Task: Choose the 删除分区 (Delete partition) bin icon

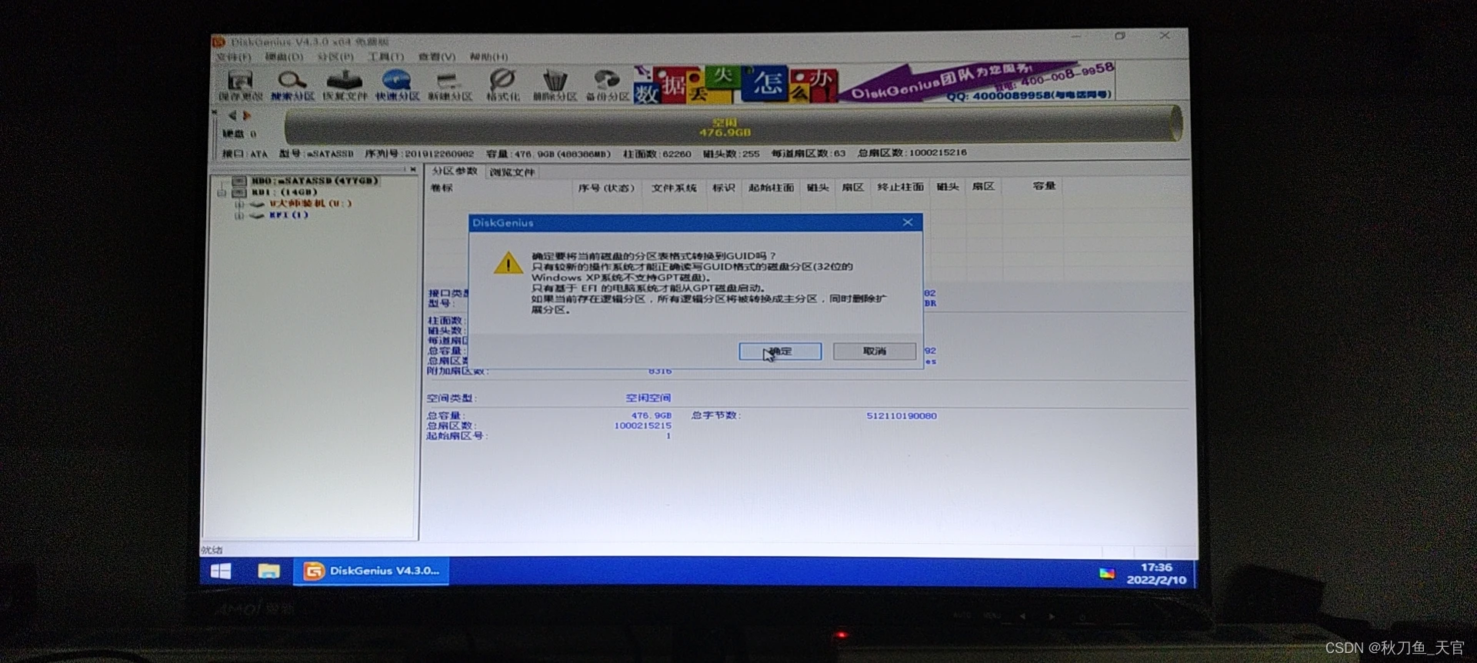Action: click(555, 85)
